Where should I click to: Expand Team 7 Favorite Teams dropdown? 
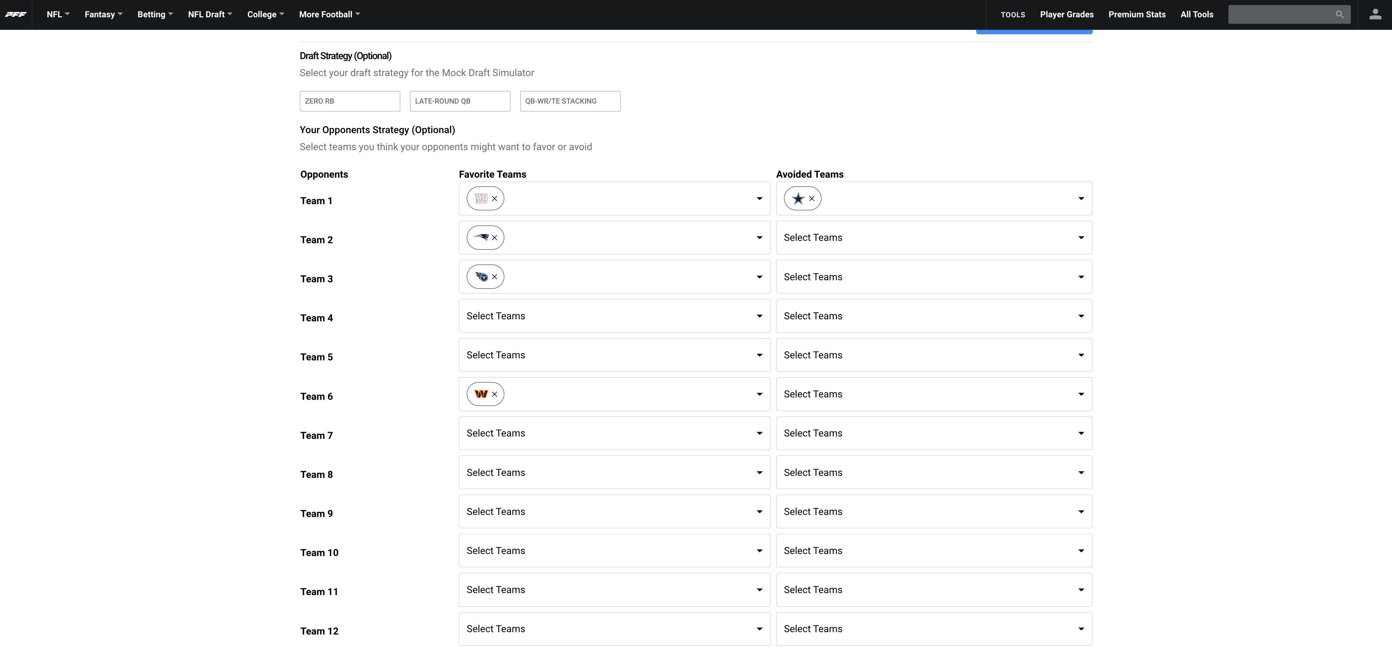(x=758, y=433)
